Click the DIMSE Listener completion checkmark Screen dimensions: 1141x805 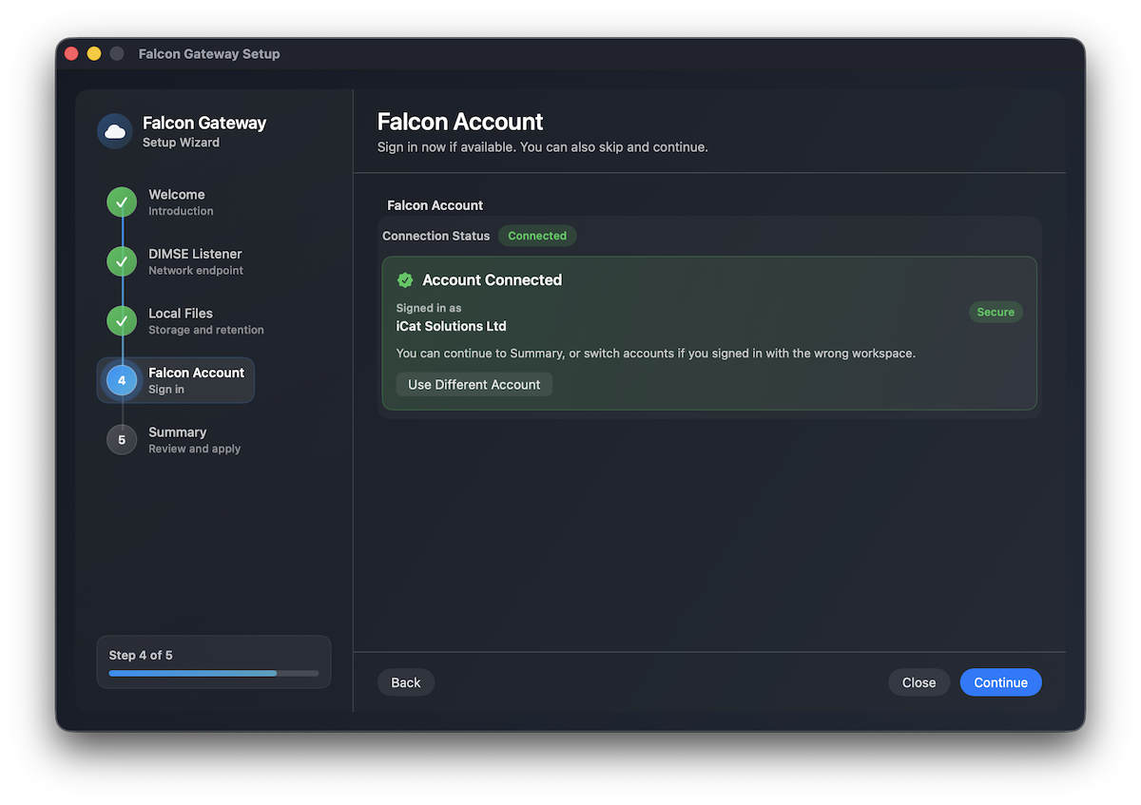[122, 261]
